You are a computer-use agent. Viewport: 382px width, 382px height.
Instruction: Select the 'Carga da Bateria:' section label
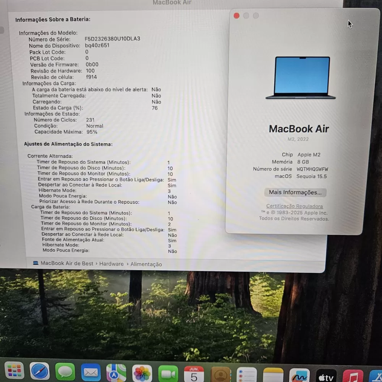(50, 207)
